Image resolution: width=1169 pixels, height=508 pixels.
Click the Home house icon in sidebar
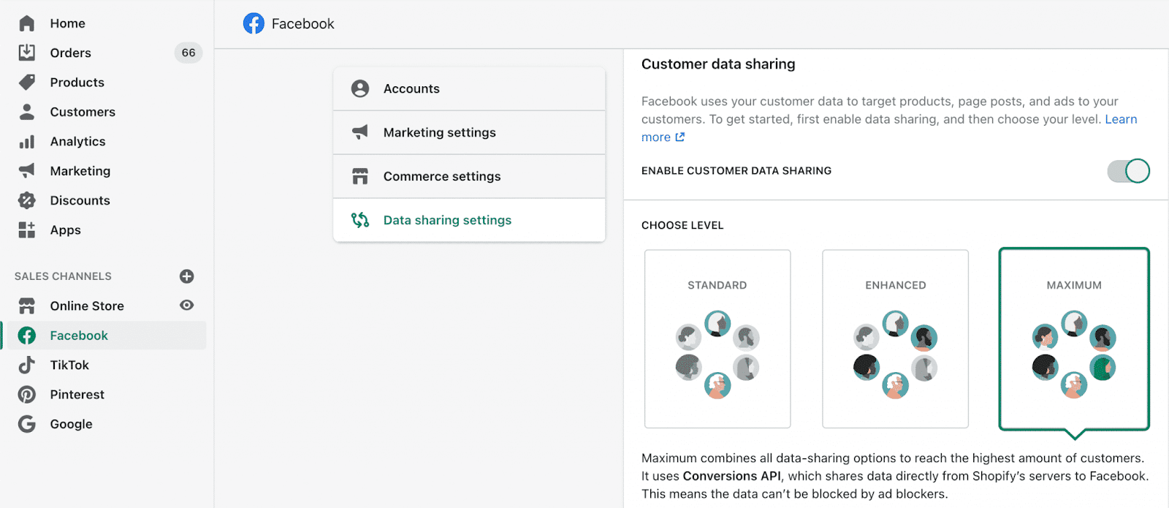(x=27, y=23)
